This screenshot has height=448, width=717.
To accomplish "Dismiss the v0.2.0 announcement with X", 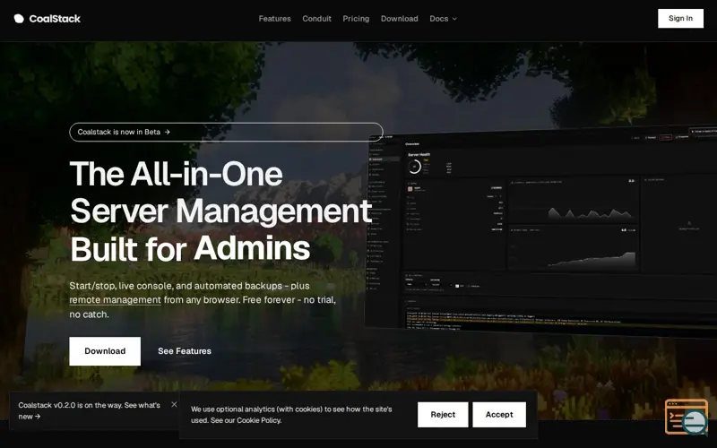I will [174, 404].
